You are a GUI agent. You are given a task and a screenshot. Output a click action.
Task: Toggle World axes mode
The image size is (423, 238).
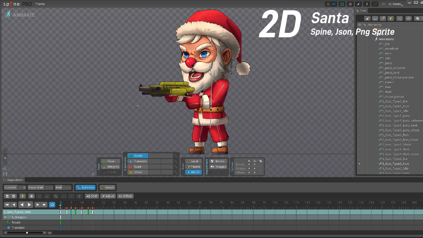193,172
